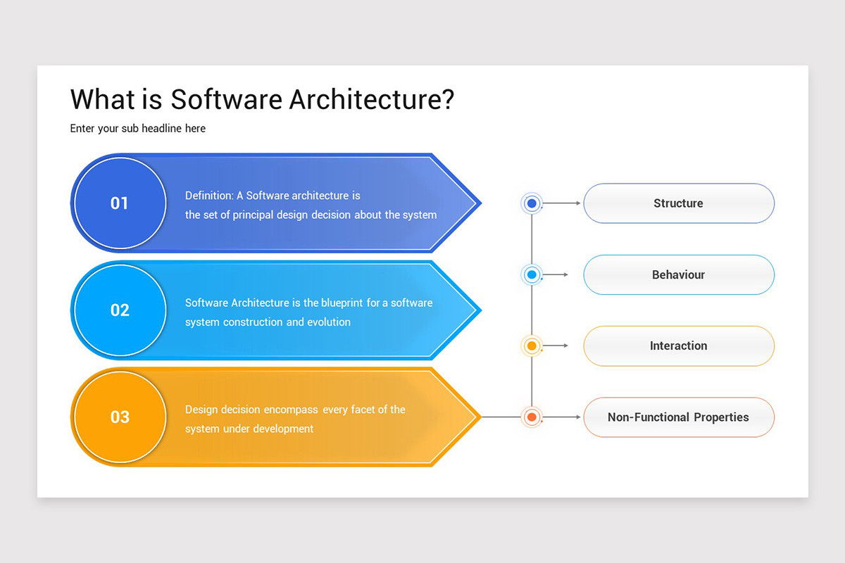Select the Structure pill box
The width and height of the screenshot is (845, 563).
tap(678, 203)
